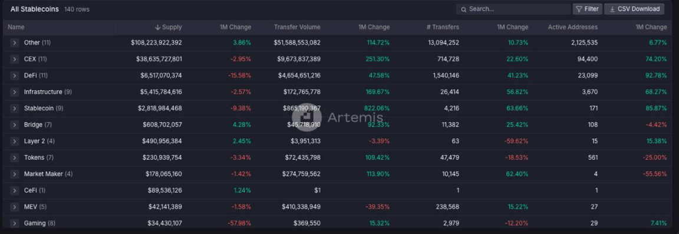Image resolution: width=679 pixels, height=234 pixels.
Task: Click into the Search field
Action: click(513, 9)
